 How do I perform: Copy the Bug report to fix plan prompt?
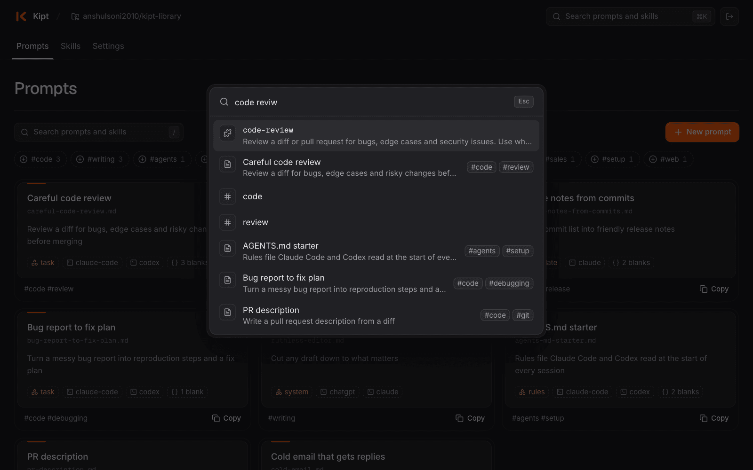(x=226, y=418)
